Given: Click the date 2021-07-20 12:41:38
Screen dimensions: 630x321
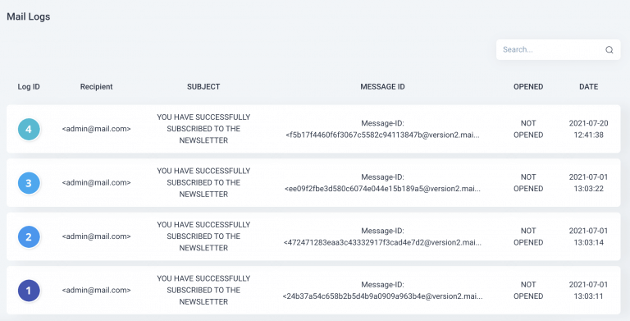Looking at the screenshot, I should [589, 129].
